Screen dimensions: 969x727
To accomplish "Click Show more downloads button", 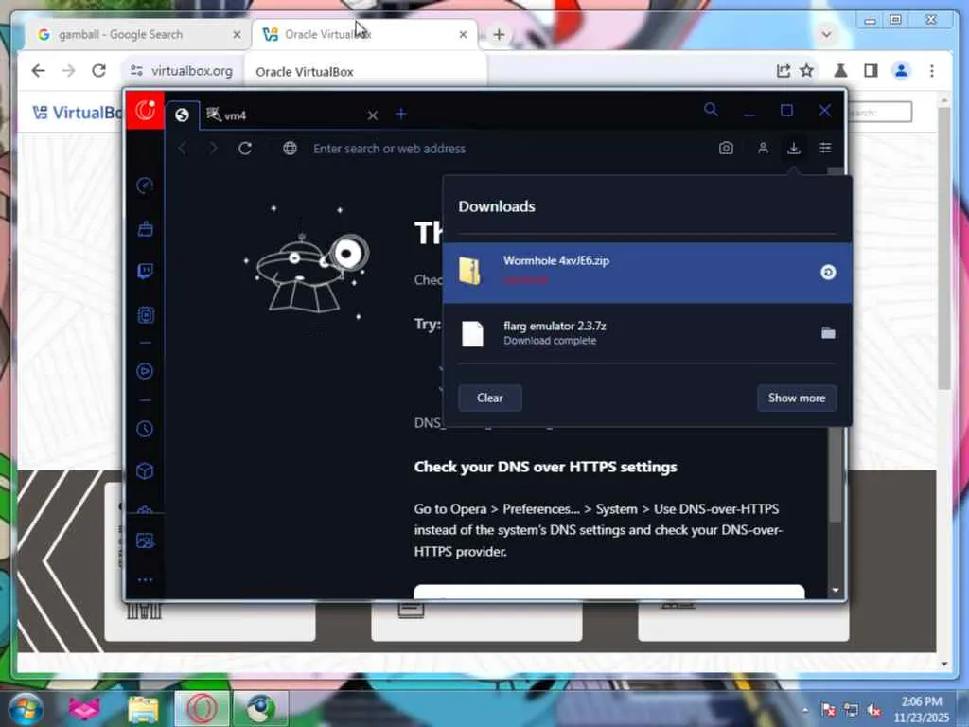I will click(x=797, y=399).
